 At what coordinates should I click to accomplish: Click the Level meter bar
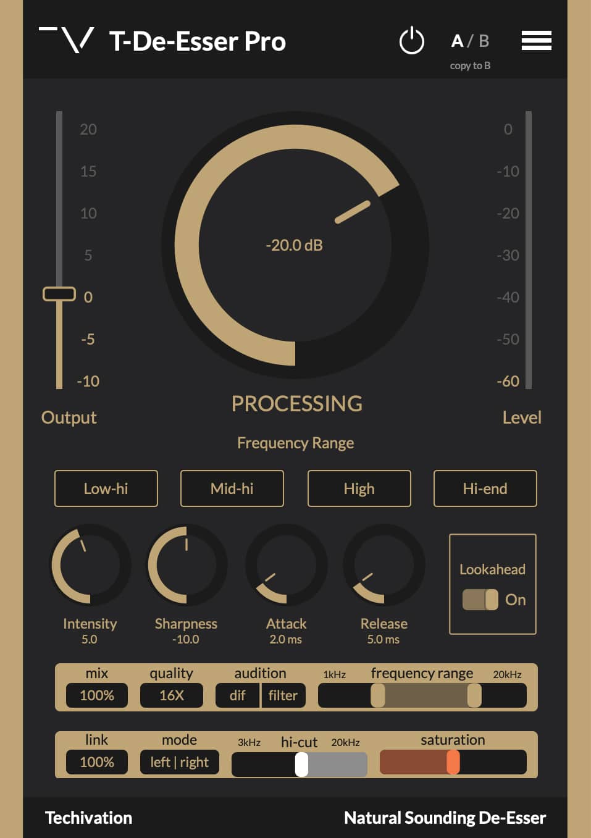[x=528, y=250]
